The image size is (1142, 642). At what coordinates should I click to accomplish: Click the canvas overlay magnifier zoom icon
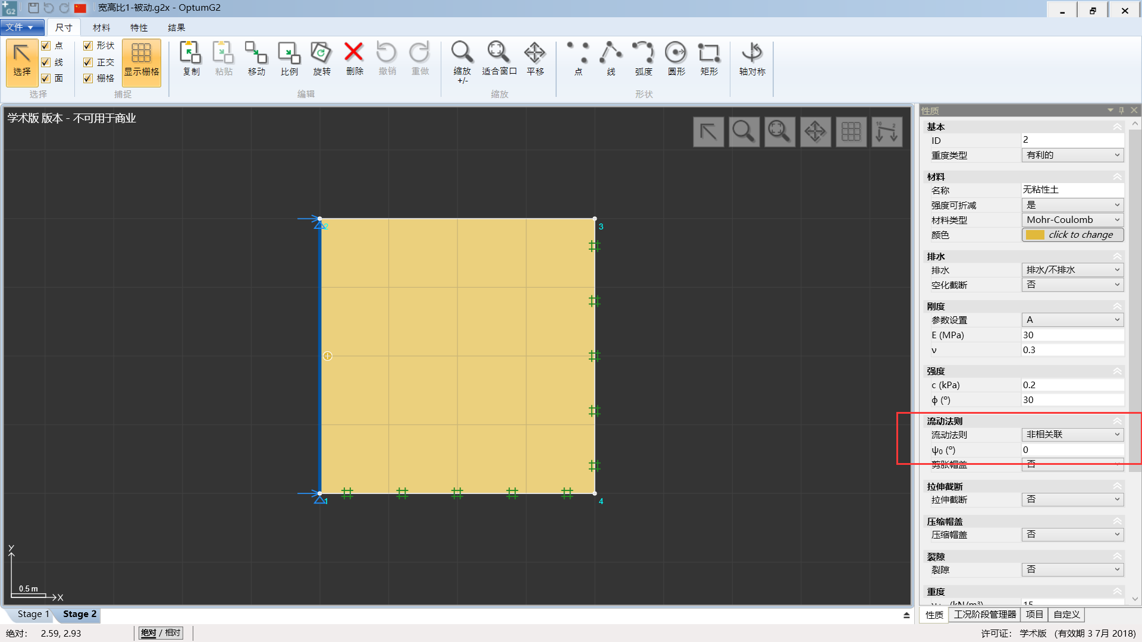[744, 131]
